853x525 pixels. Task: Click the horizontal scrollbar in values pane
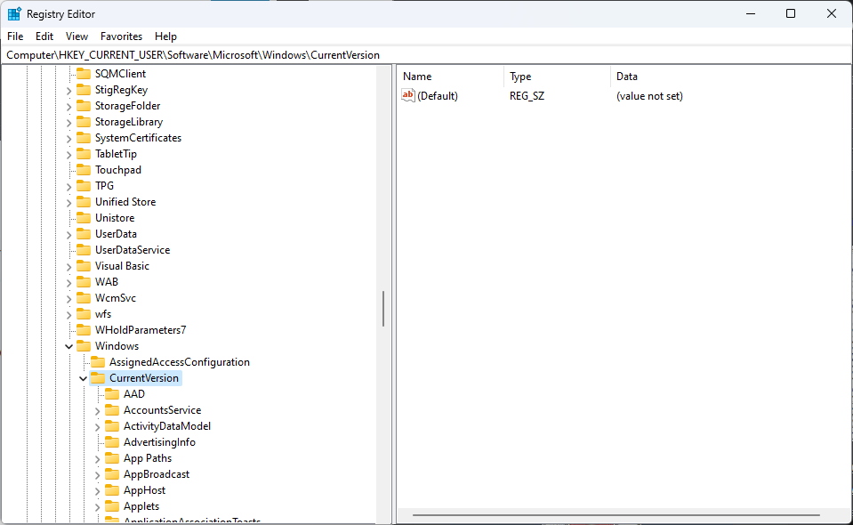pyautogui.click(x=616, y=515)
